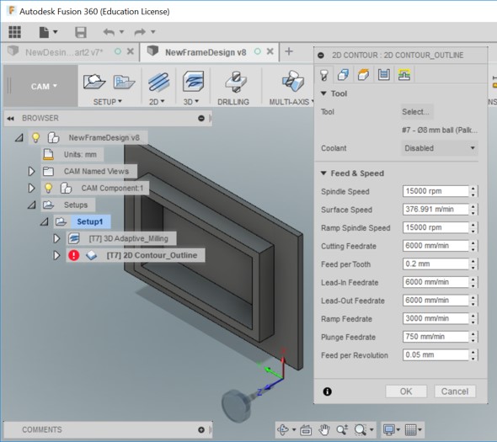Select the [T7] 3D Adaptive_Milling operation

[x=128, y=238]
